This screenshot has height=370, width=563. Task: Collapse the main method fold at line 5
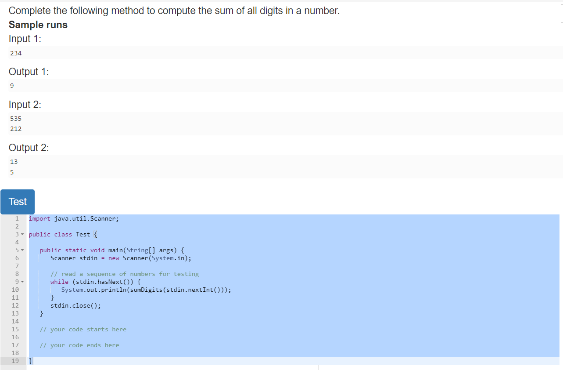click(22, 250)
